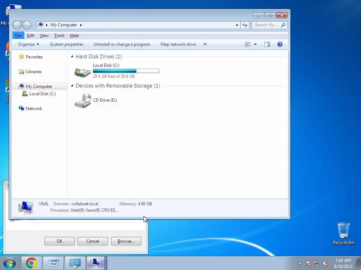This screenshot has height=270, width=361.
Task: Open Google Chrome from the taskbar
Action: pyautogui.click(x=31, y=263)
